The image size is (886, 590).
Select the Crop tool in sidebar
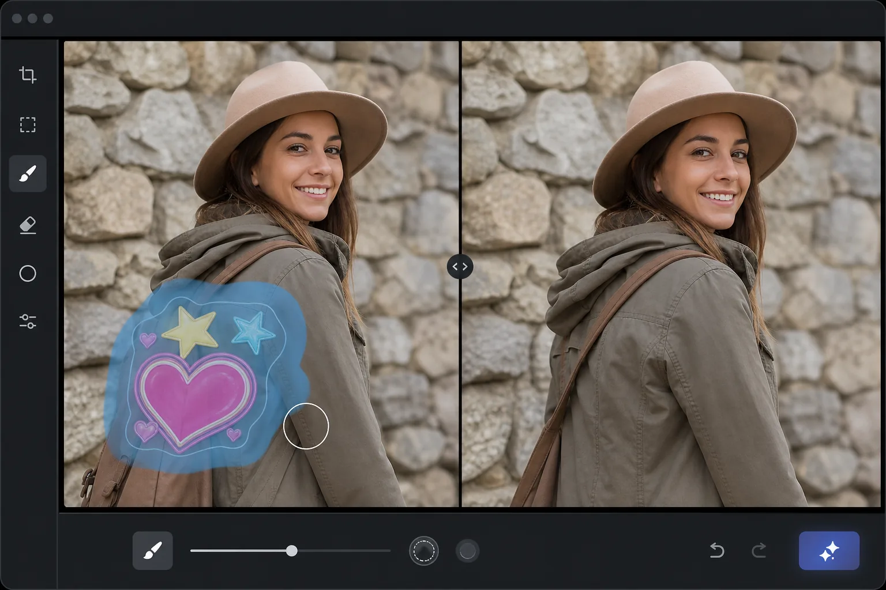(x=28, y=74)
